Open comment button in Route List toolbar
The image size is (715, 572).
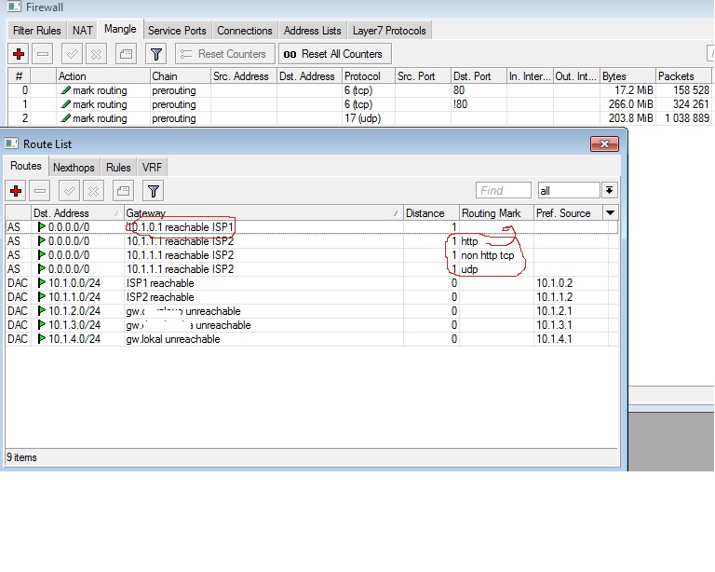click(x=123, y=191)
